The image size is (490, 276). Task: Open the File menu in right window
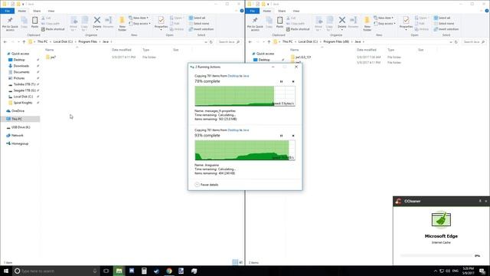click(x=252, y=11)
